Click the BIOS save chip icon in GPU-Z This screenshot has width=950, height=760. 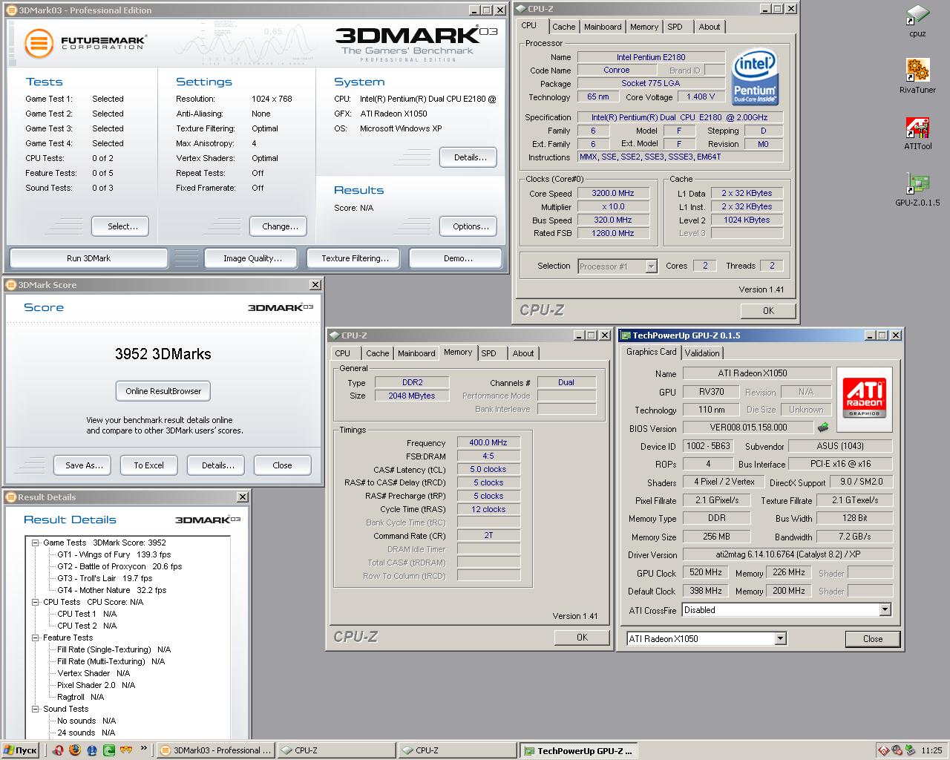click(x=822, y=427)
